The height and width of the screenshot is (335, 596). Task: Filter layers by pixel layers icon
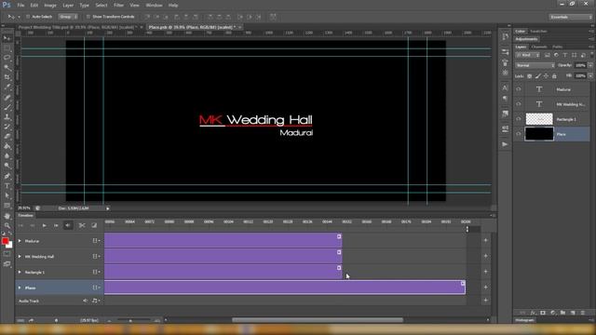click(x=548, y=56)
